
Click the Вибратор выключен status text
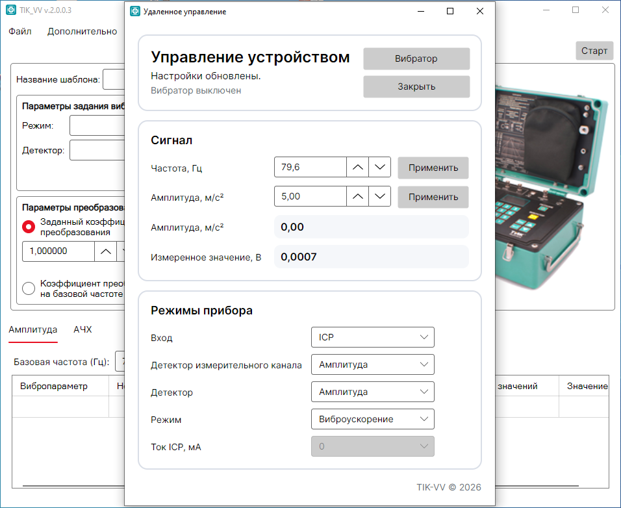pos(196,91)
